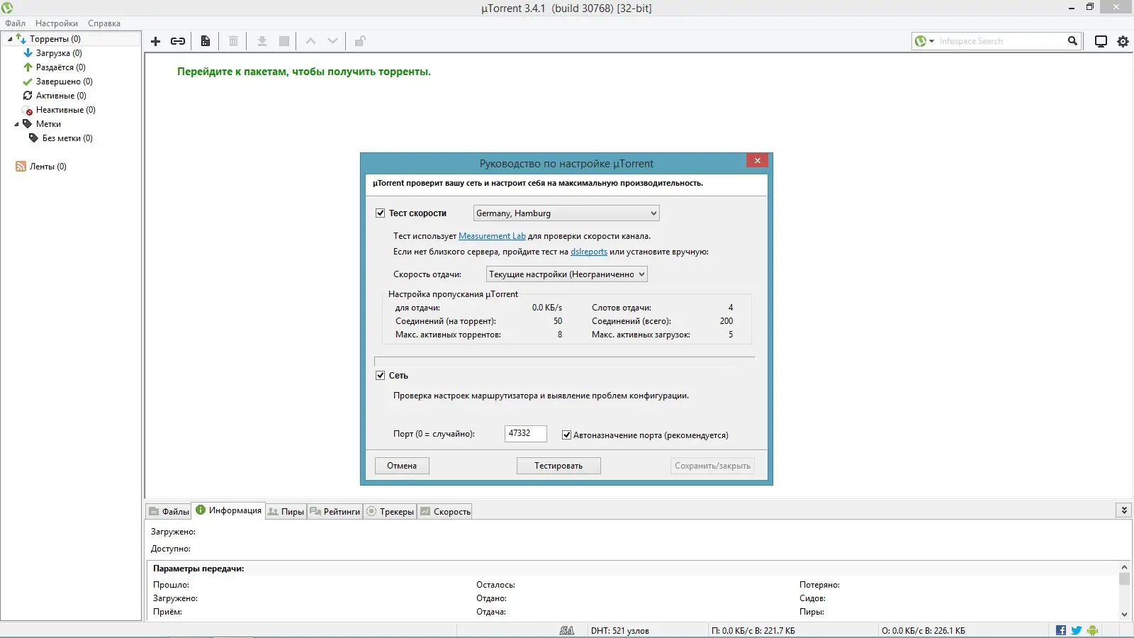Open Preferences via the gear icon
Image resolution: width=1134 pixels, height=638 pixels.
[x=1123, y=41]
